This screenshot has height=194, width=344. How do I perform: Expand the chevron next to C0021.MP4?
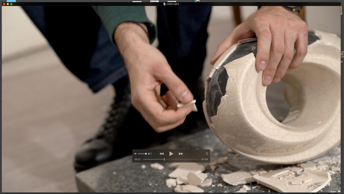coord(181,4)
